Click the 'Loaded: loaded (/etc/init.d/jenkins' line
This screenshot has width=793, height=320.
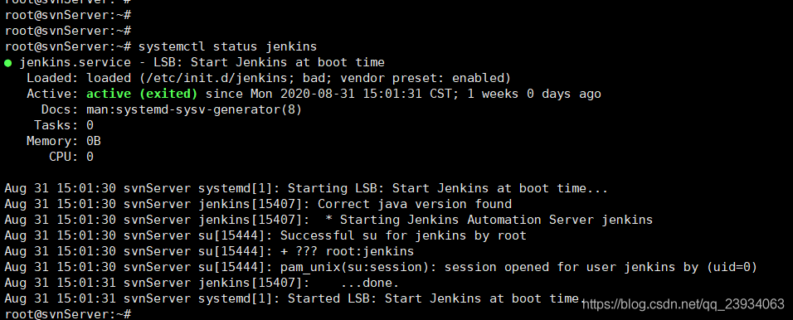click(x=269, y=79)
